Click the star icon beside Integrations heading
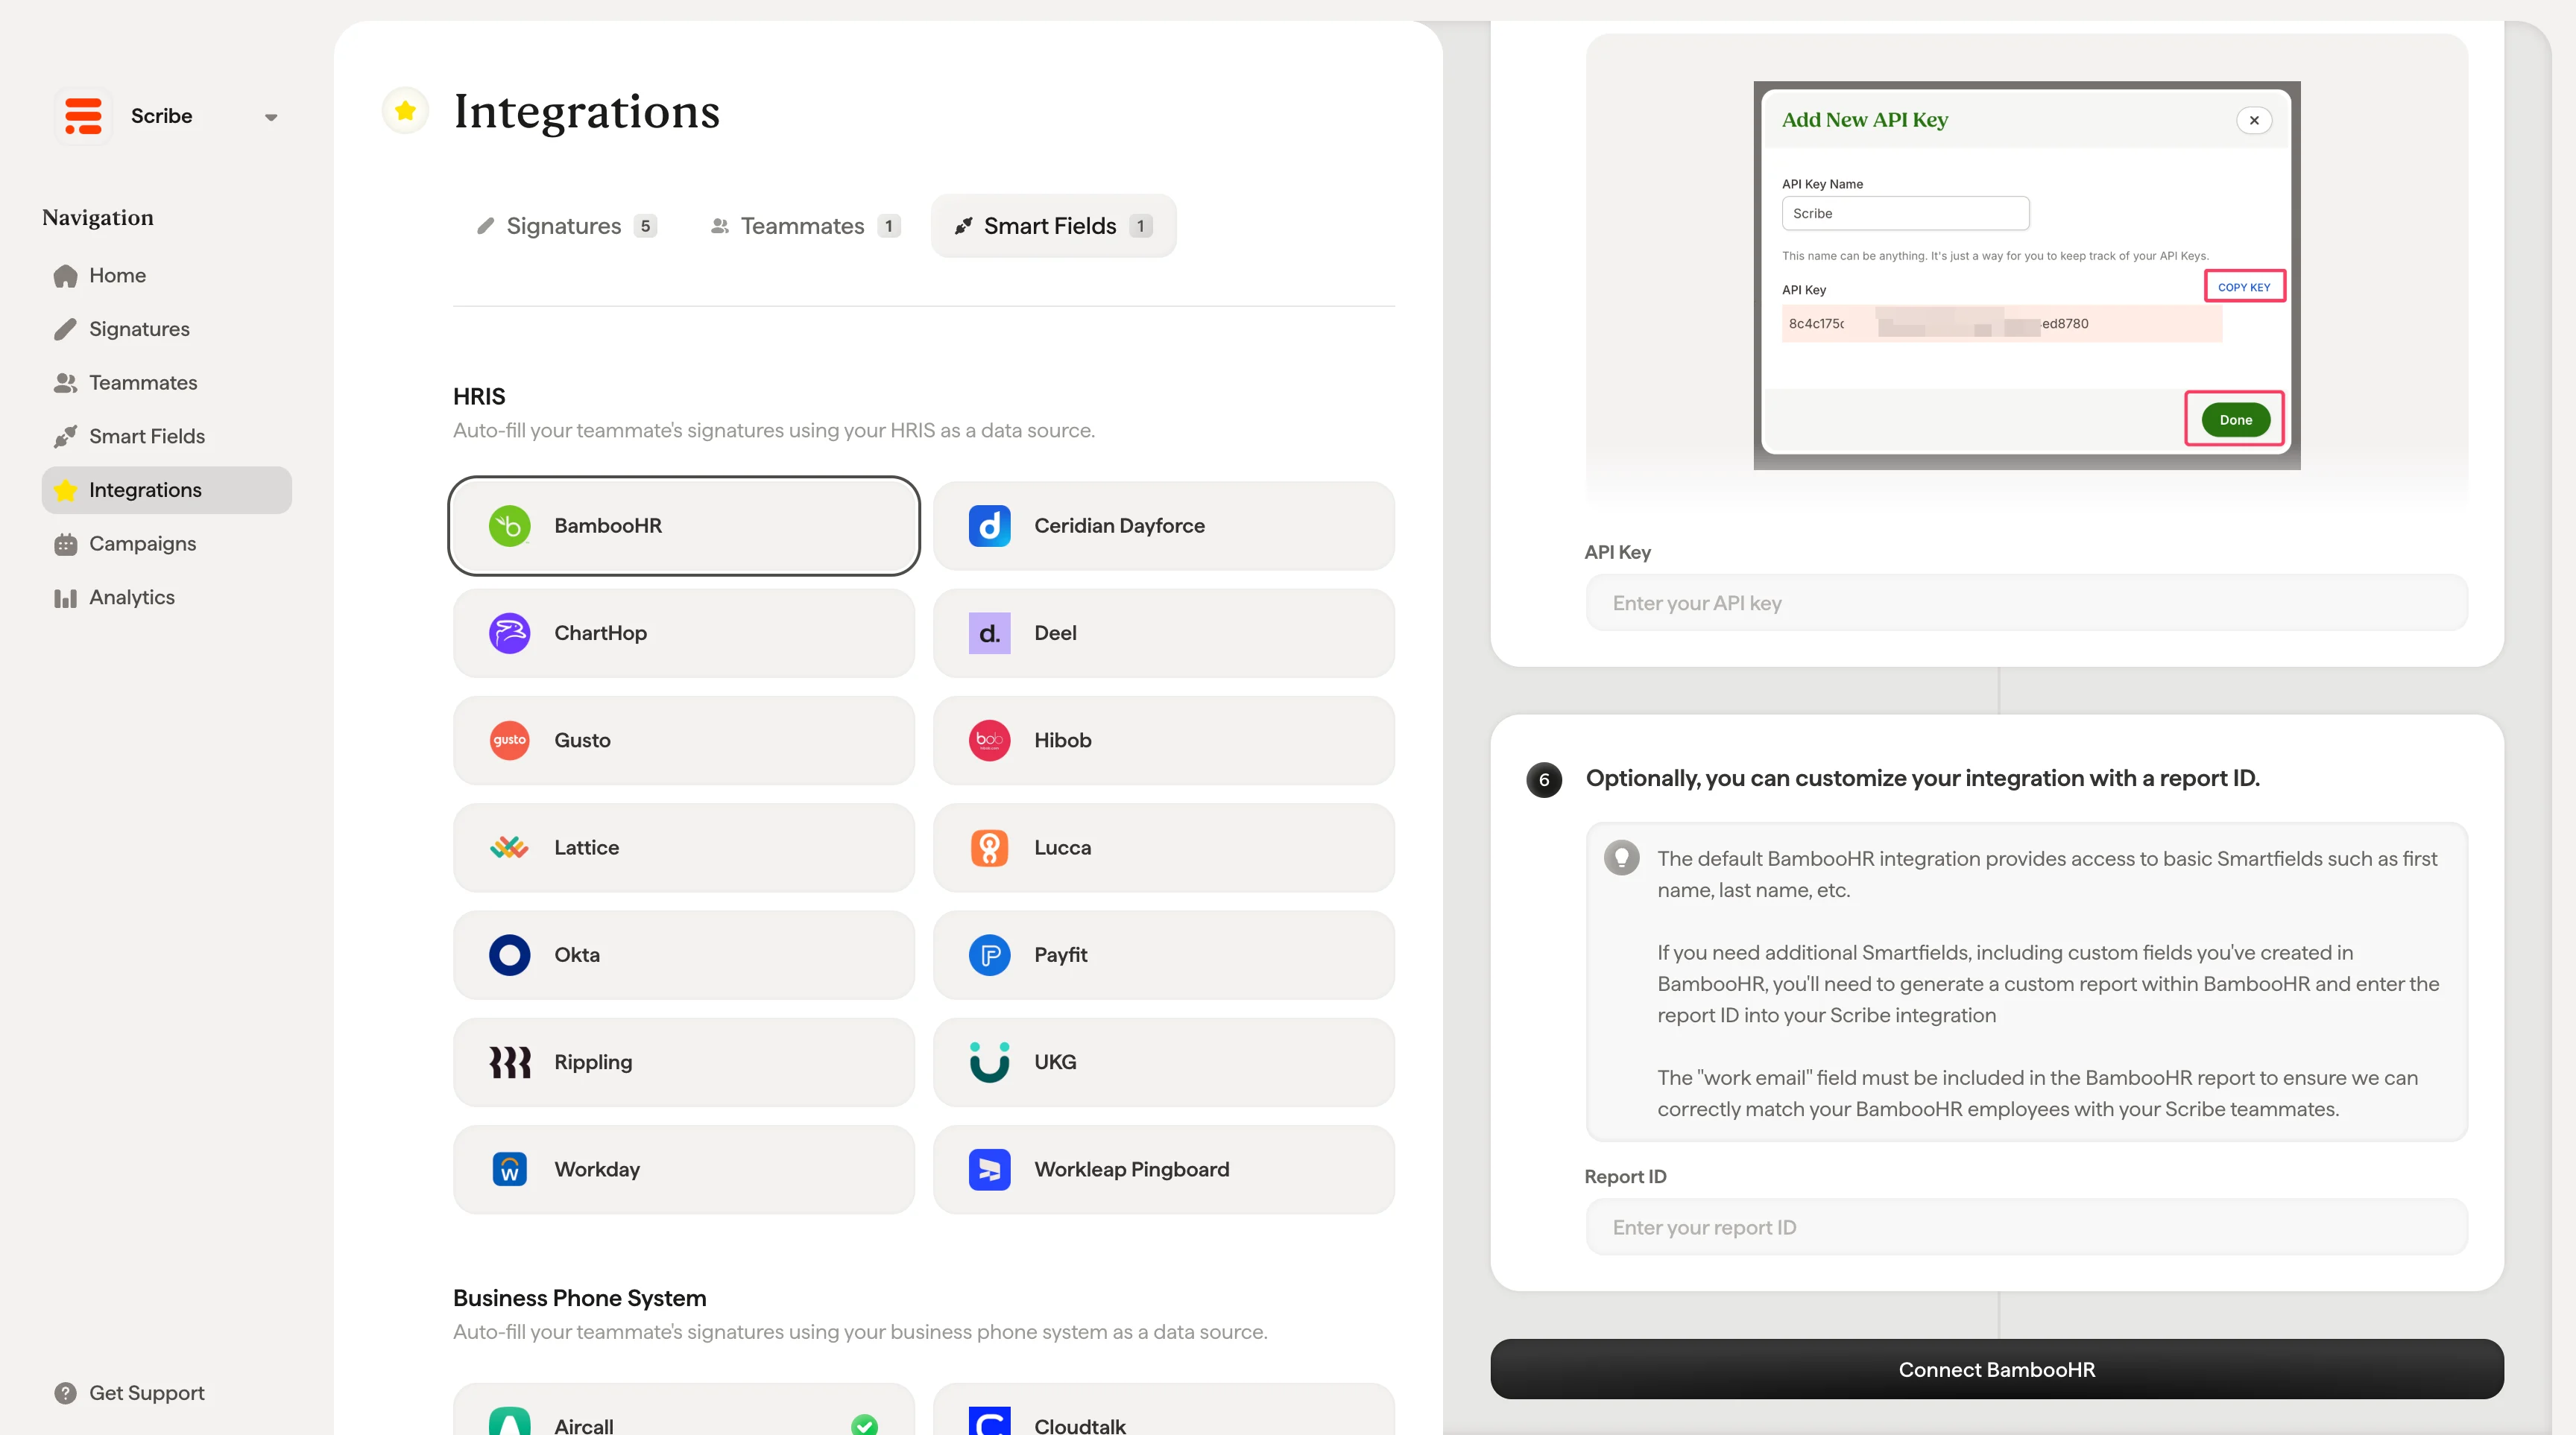Screen dimensions: 2576x1435 point(405,111)
